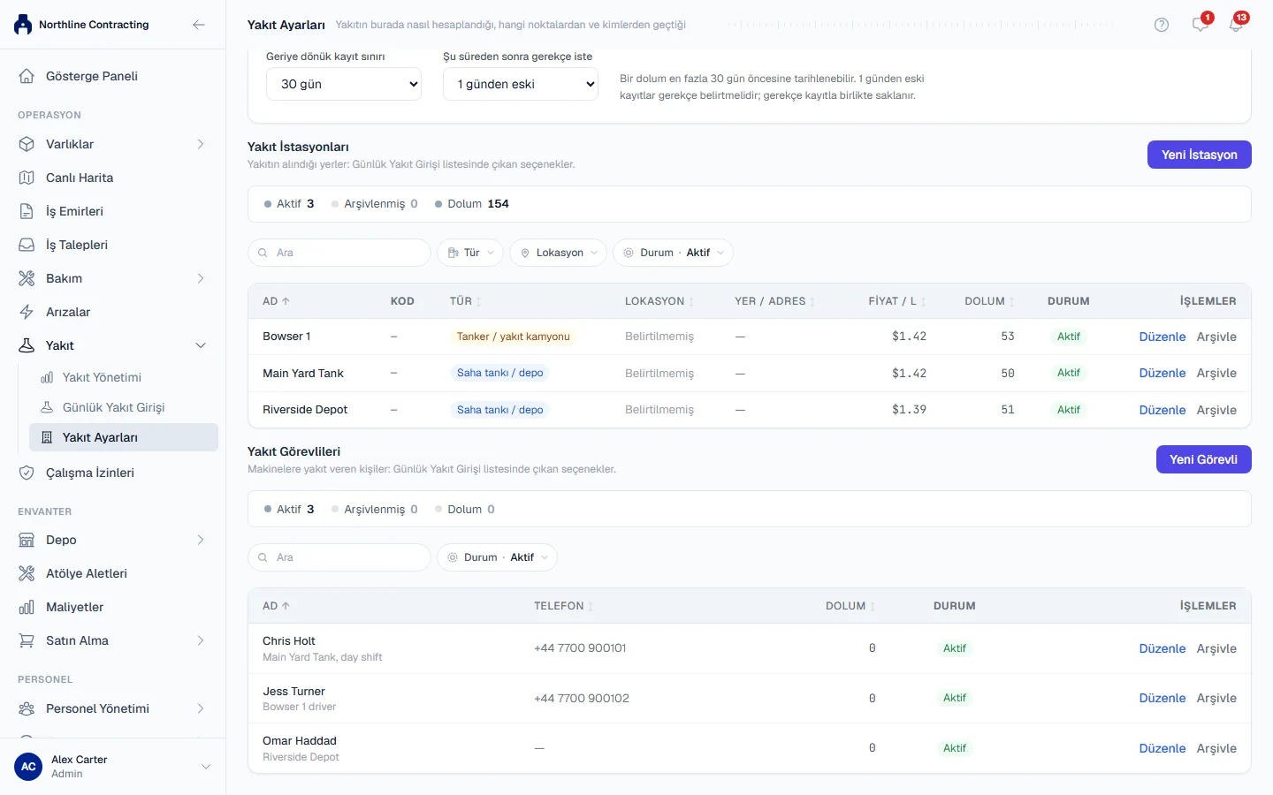Edit attendant Chris Holt

tap(1162, 648)
